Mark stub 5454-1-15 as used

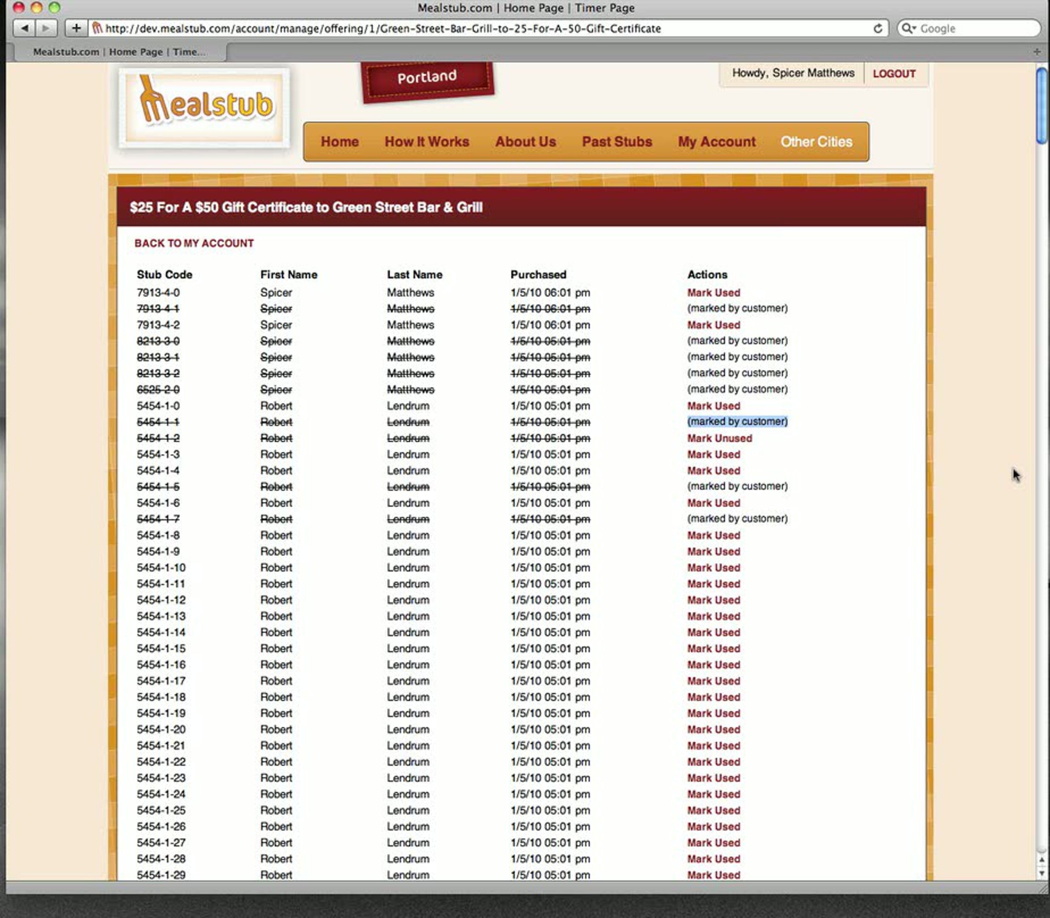pos(713,649)
